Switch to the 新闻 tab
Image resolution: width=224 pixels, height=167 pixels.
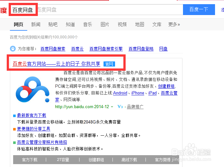(x=36, y=25)
